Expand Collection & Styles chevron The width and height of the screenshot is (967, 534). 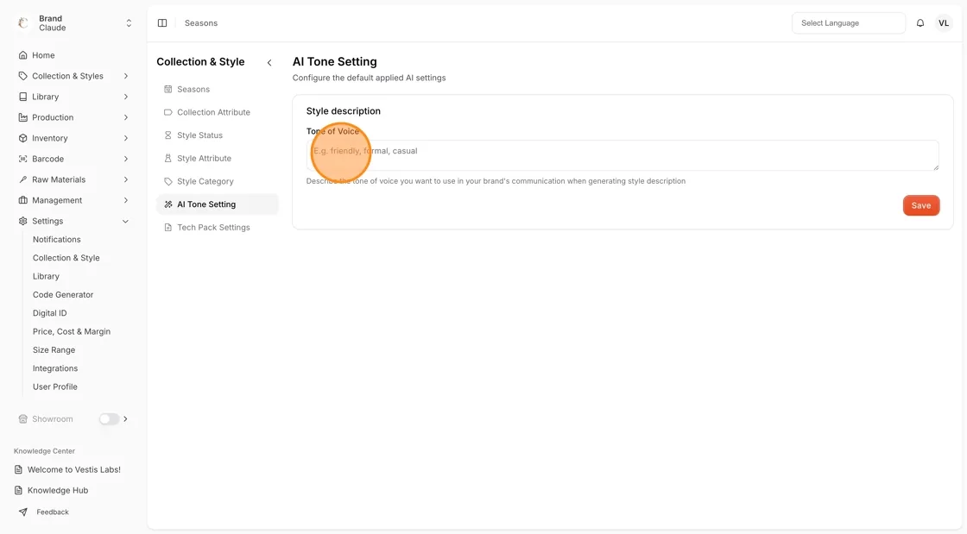click(x=126, y=77)
